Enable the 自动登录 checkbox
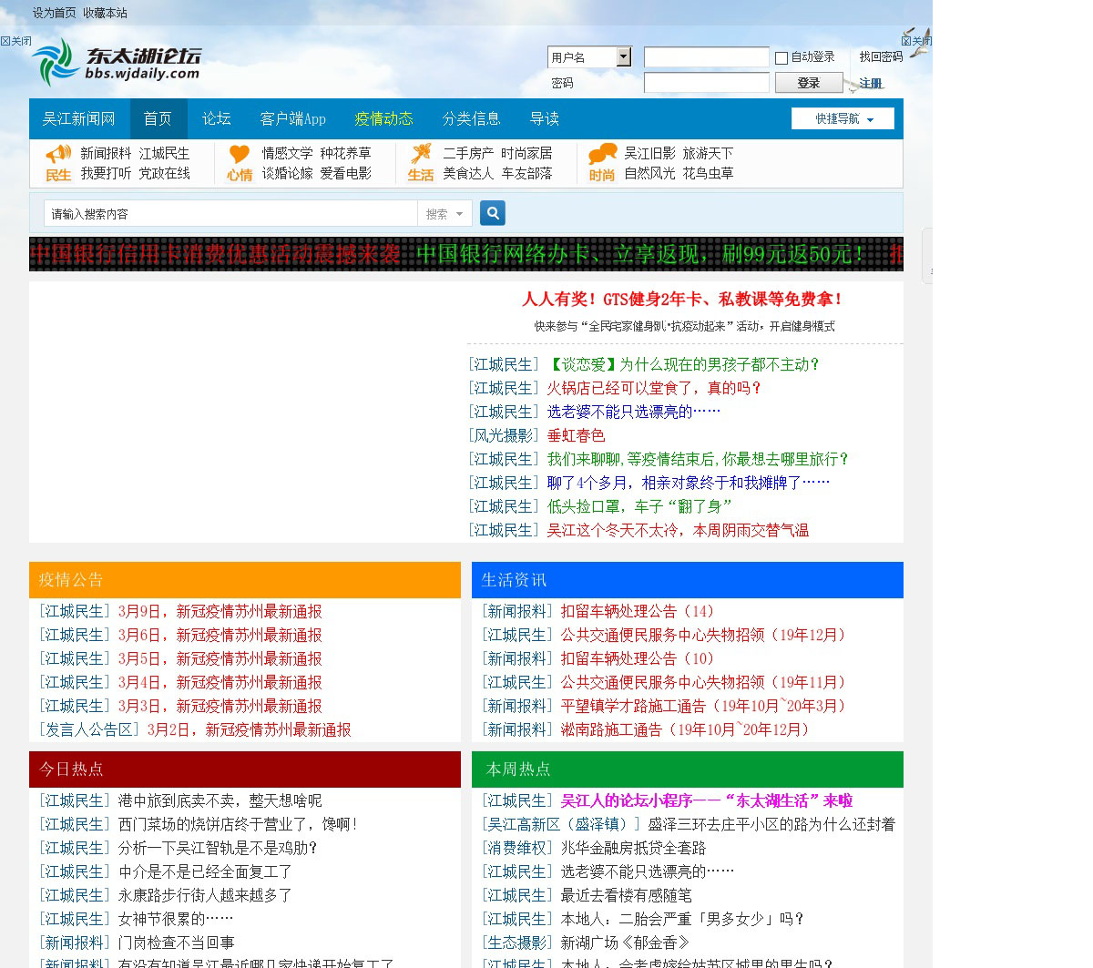This screenshot has width=1093, height=968. coord(781,58)
